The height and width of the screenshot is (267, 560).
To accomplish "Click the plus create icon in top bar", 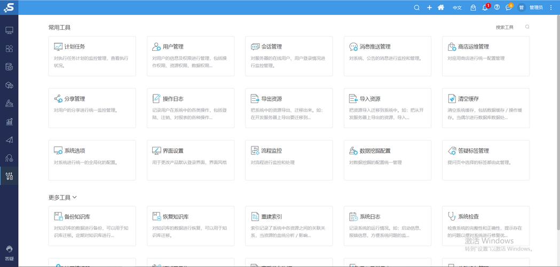I will [429, 7].
